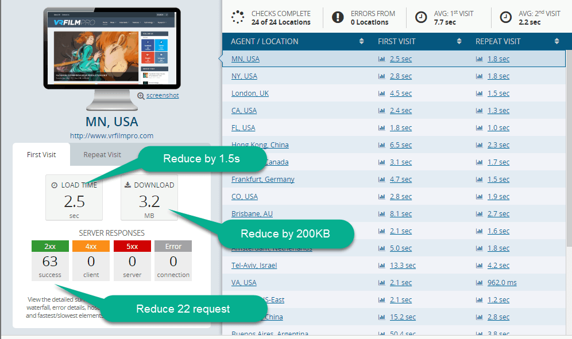
Task: Switch to the Repeat Visit tab
Action: coord(102,154)
